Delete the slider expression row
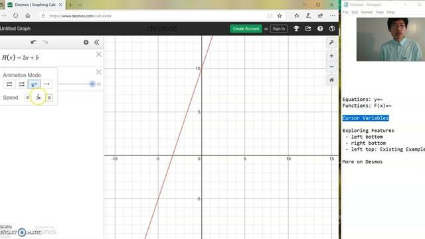 pos(99,72)
